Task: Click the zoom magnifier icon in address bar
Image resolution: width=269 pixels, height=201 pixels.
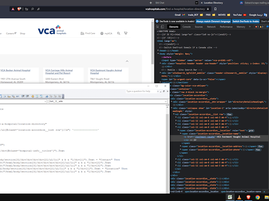Action: pos(32,9)
